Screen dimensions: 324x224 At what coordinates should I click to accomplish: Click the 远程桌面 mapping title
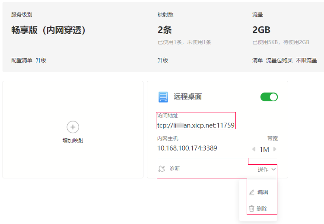[x=187, y=96]
